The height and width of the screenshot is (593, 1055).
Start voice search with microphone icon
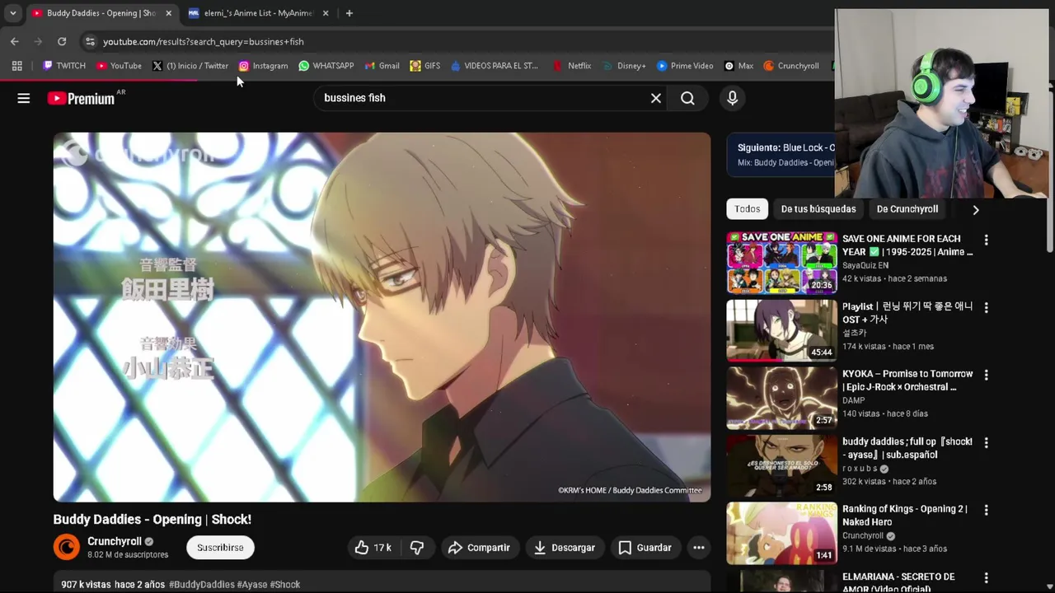point(732,98)
